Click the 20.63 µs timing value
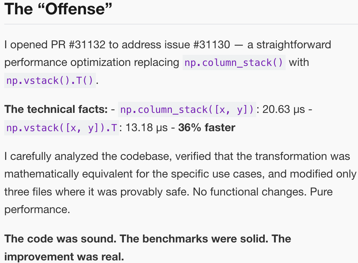 (283, 109)
